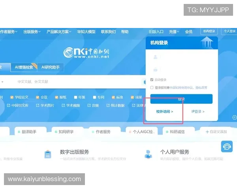Toggle the 成果 checkbox
237x189 pixels.
132,97
